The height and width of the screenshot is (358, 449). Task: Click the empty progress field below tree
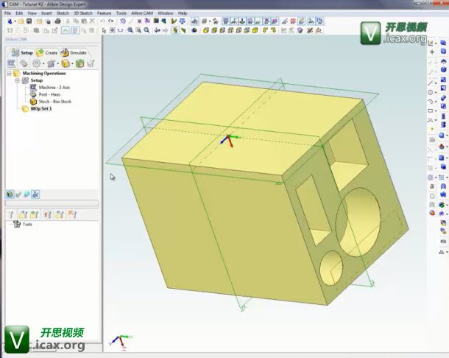click(x=52, y=203)
